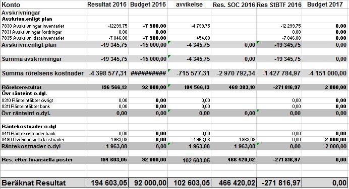Select Rörelseresultat Res. SOC value 468 383,10
The height and width of the screenshot is (189, 349).
tap(242, 87)
